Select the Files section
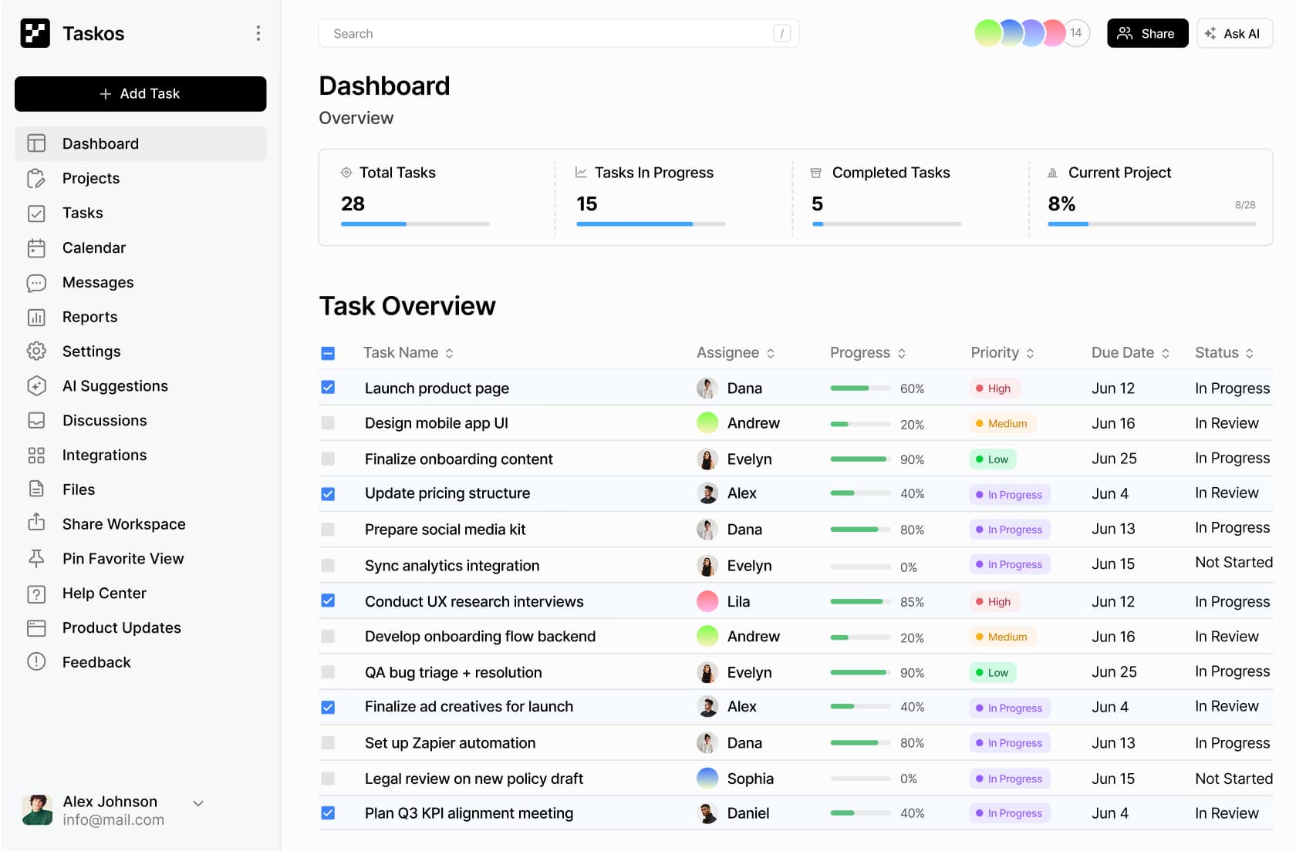1296x851 pixels. pyautogui.click(x=78, y=489)
